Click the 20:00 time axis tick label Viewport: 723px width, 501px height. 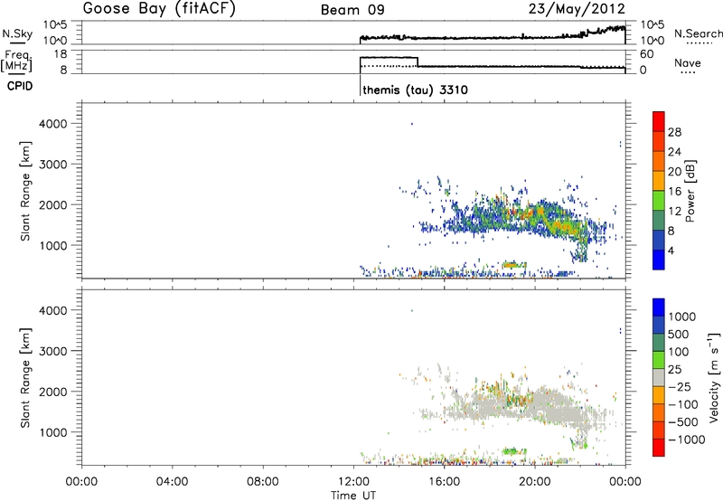tap(534, 482)
